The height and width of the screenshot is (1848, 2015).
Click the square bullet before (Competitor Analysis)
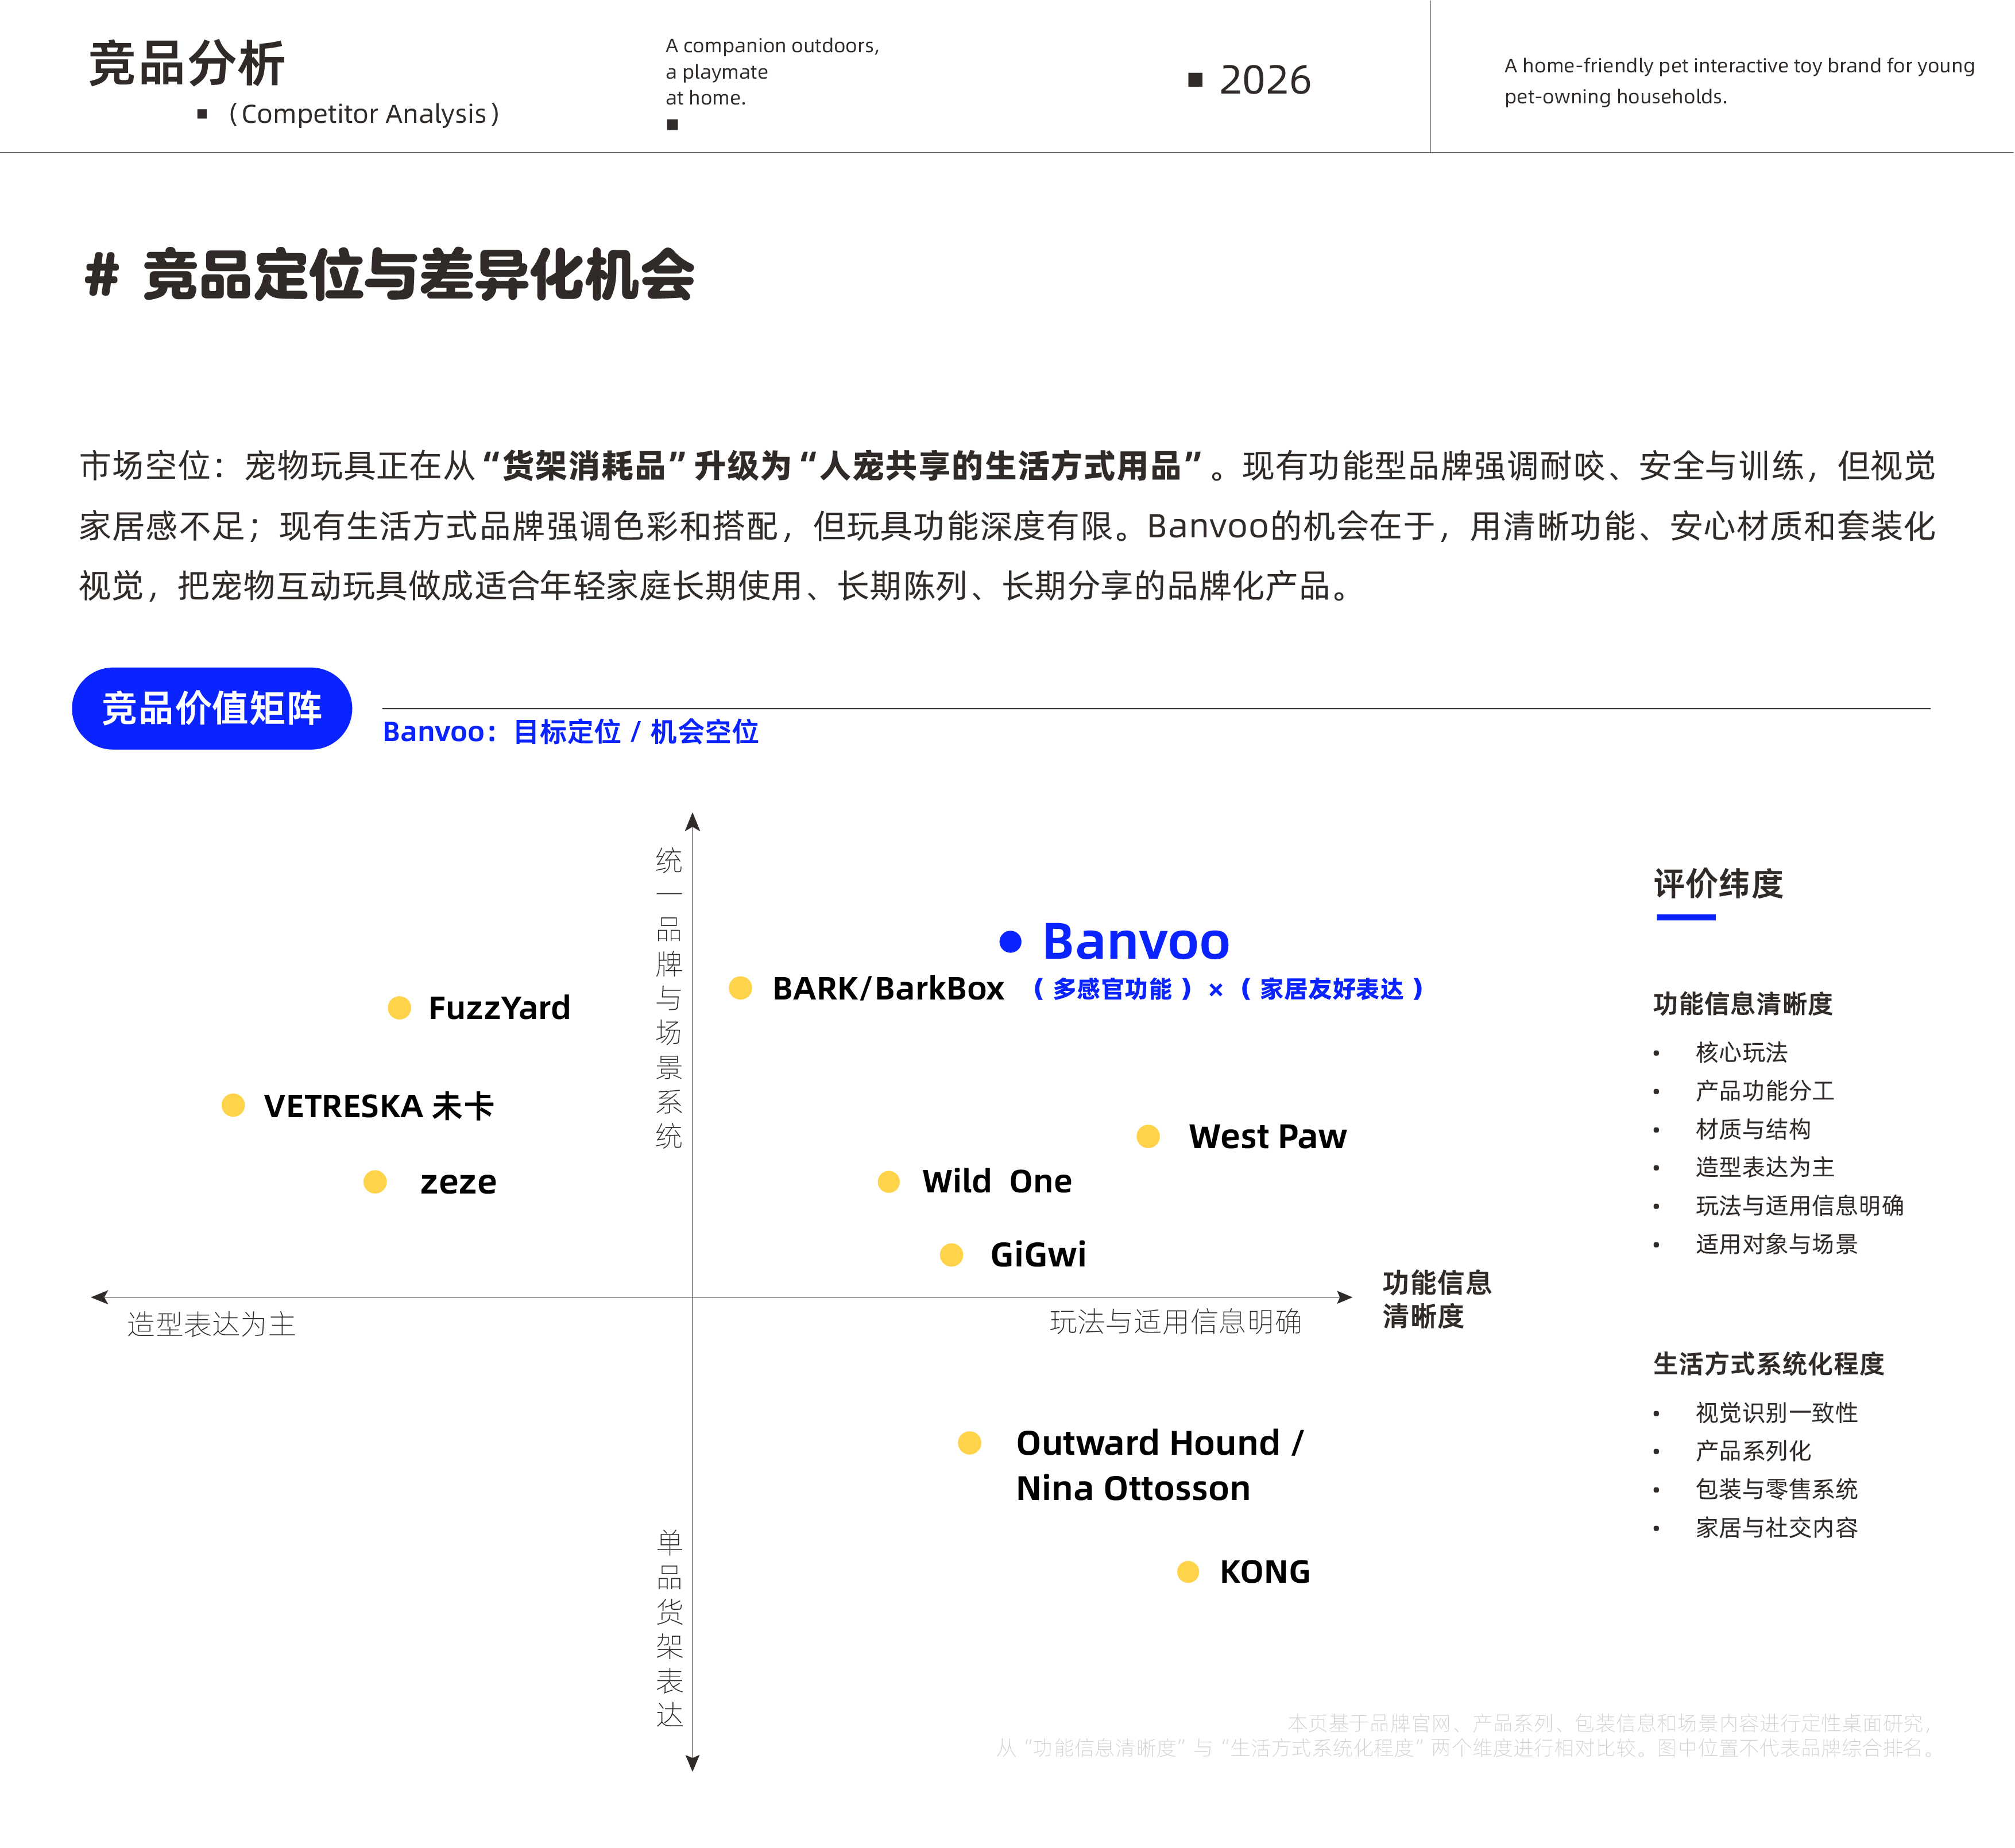202,114
